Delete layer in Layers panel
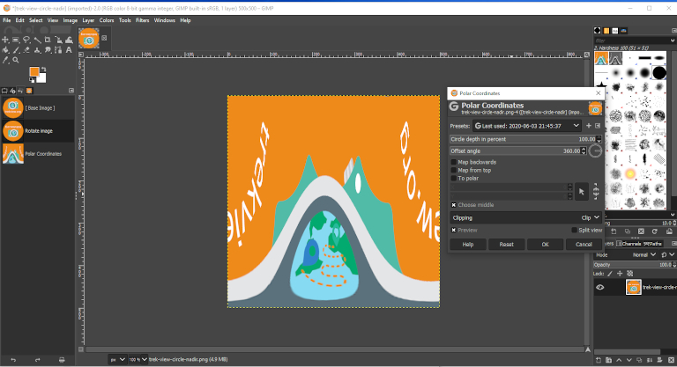The image size is (677, 367). coord(671,360)
